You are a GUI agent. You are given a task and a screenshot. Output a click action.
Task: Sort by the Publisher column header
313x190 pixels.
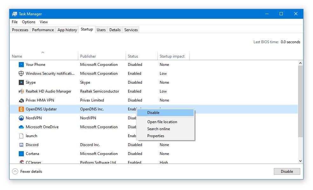[x=102, y=56]
